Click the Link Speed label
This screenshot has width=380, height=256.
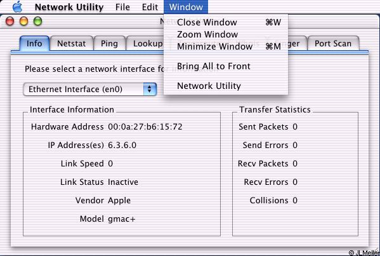(x=82, y=164)
